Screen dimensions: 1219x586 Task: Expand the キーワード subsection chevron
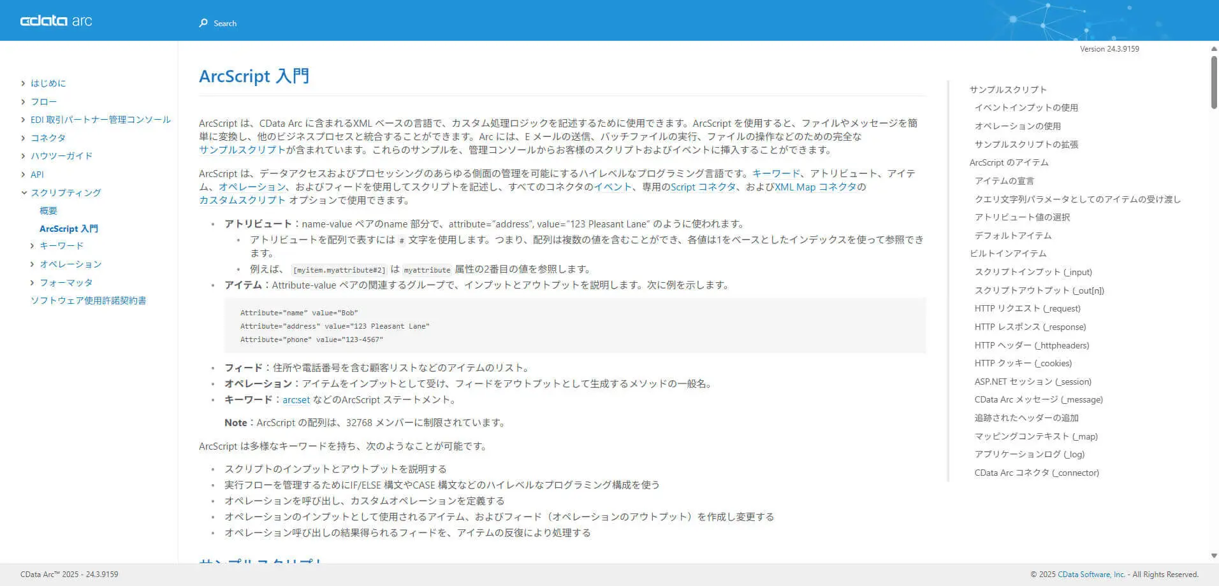point(33,246)
